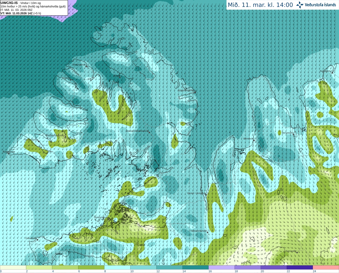Click the 8–10 m/s pale cyan legend swatch

tap(117, 267)
